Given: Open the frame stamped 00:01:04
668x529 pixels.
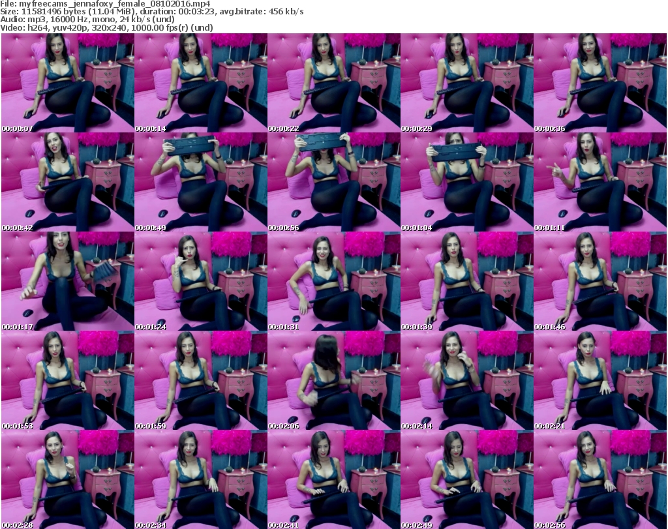Looking at the screenshot, I should tap(467, 182).
